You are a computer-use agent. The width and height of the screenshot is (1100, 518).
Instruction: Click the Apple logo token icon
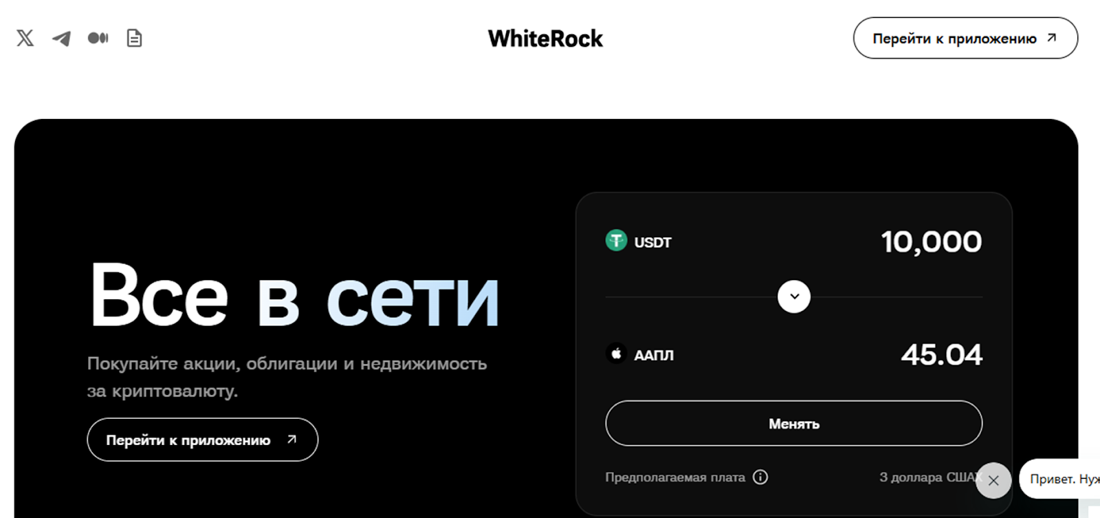pyautogui.click(x=616, y=354)
